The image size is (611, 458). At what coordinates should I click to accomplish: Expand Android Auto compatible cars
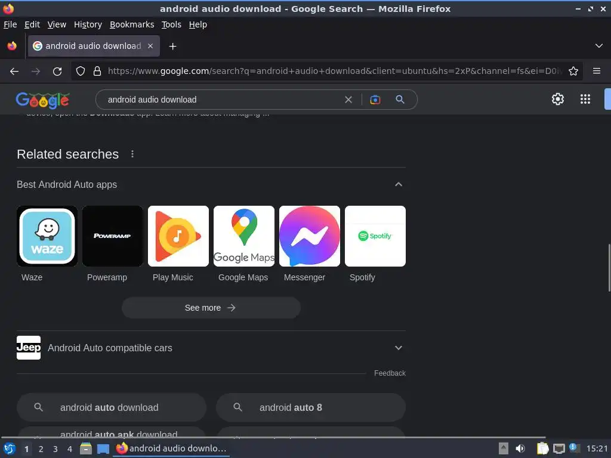pyautogui.click(x=398, y=348)
